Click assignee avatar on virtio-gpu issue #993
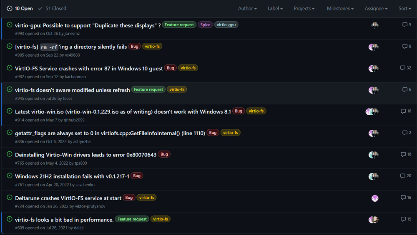 375,25
